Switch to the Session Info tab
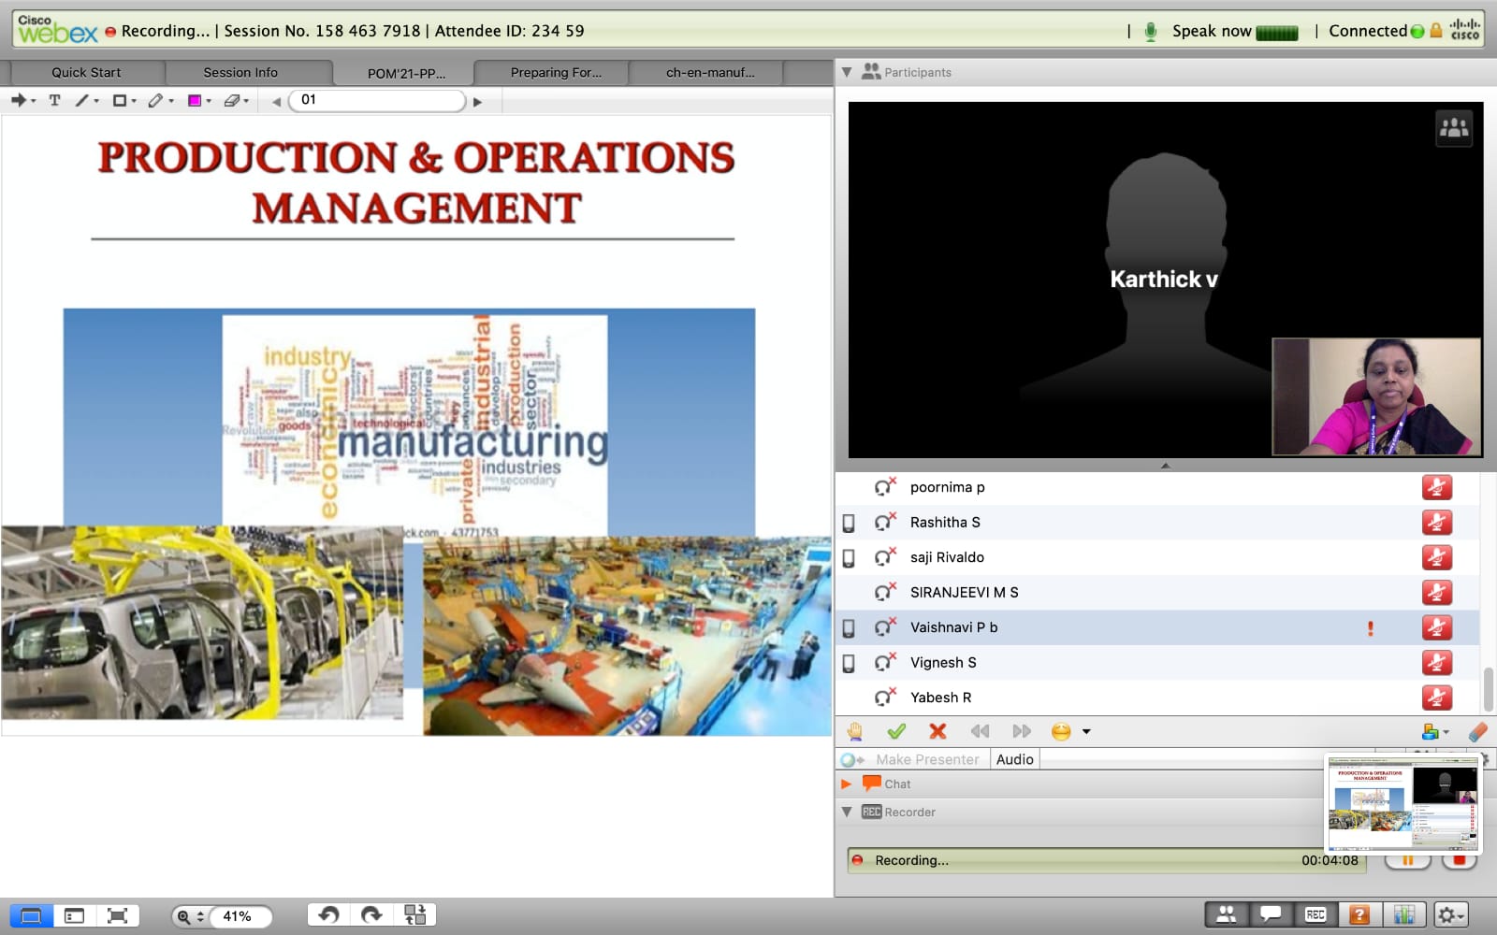 pos(240,73)
